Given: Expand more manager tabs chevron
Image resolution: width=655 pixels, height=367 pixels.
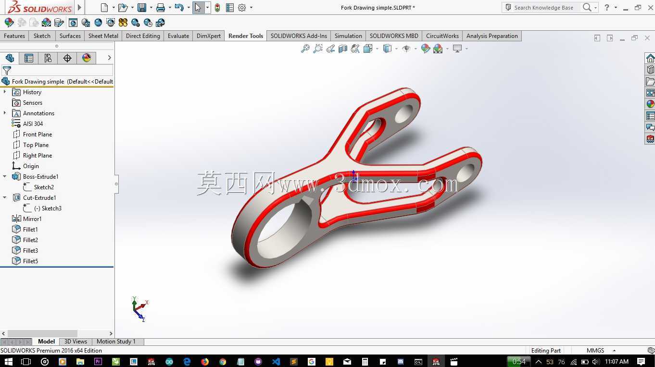Looking at the screenshot, I should coord(109,58).
